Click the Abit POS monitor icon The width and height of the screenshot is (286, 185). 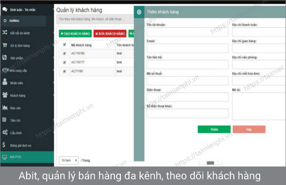(x=5, y=157)
